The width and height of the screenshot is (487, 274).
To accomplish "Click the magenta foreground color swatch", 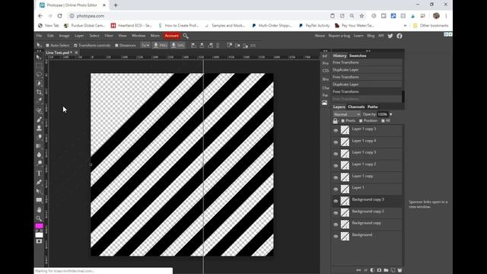I will [39, 226].
